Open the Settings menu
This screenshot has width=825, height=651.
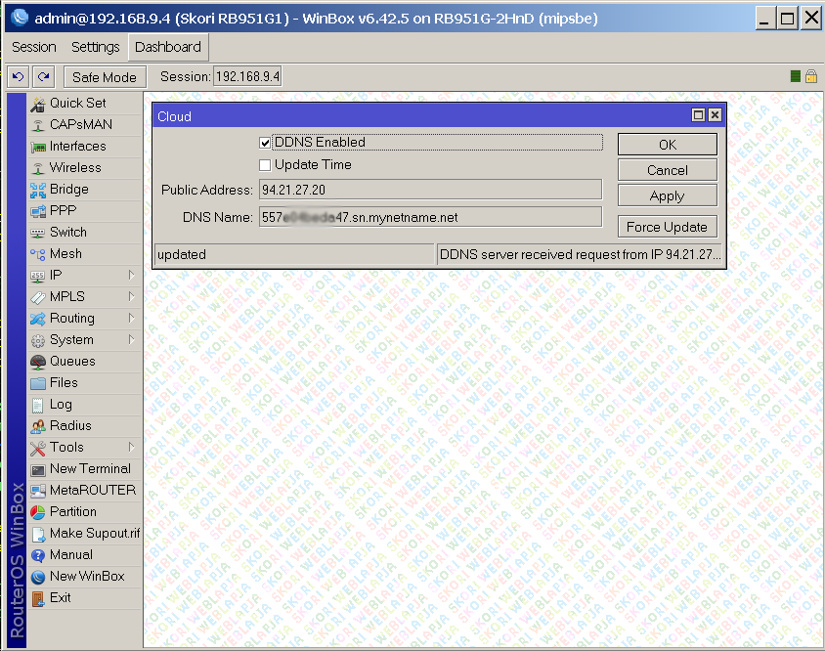point(96,47)
